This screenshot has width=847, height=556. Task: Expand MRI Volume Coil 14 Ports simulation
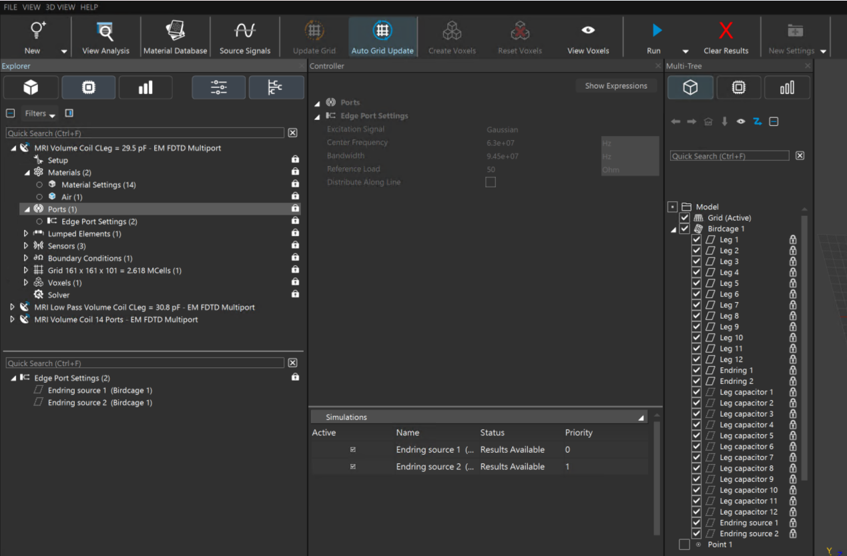point(13,320)
